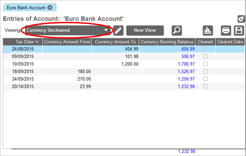Viewport: 246px width, 156px height.
Task: Click the 23.99 amount cell
Action: tap(67, 87)
